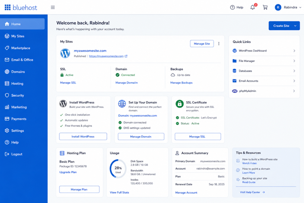The height and width of the screenshot is (203, 304).
Task: Click the WordPress Dashboard quick link icon
Action: [x=235, y=51]
